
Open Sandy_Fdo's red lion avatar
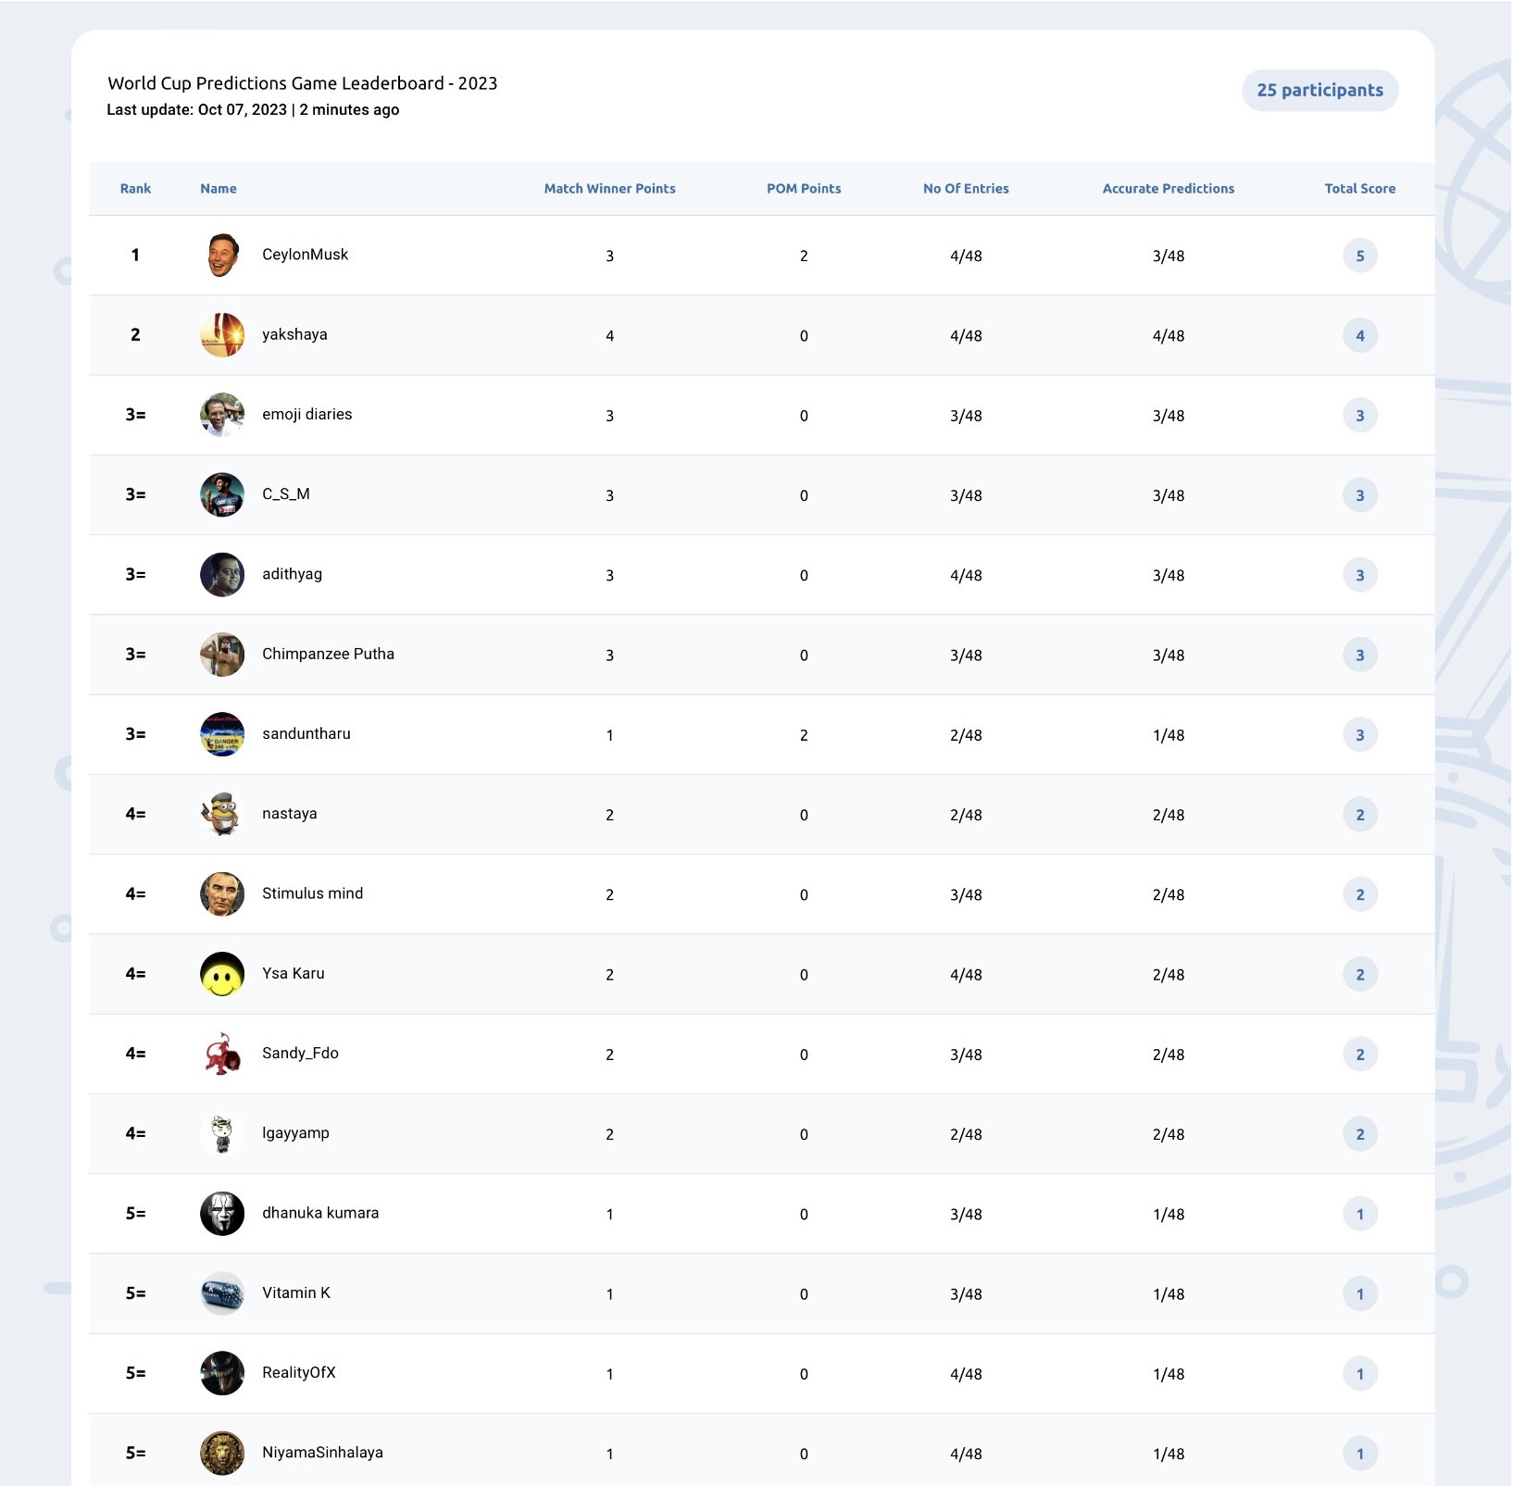pyautogui.click(x=222, y=1054)
